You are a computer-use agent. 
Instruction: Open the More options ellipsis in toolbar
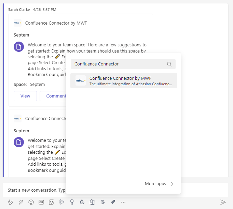tap(123, 202)
